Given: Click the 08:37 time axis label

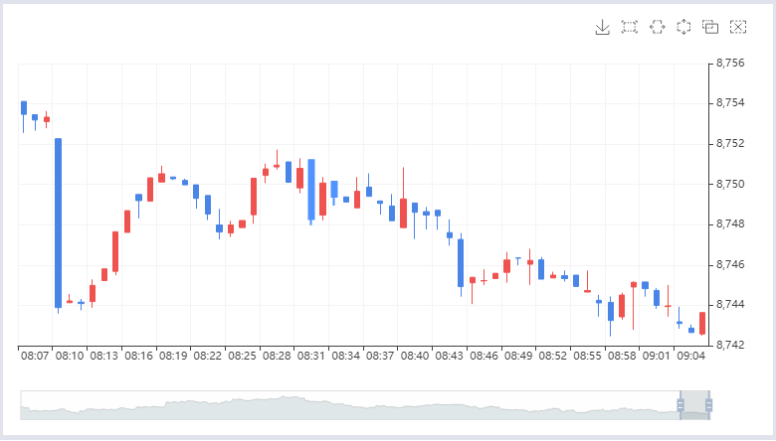Looking at the screenshot, I should [380, 356].
